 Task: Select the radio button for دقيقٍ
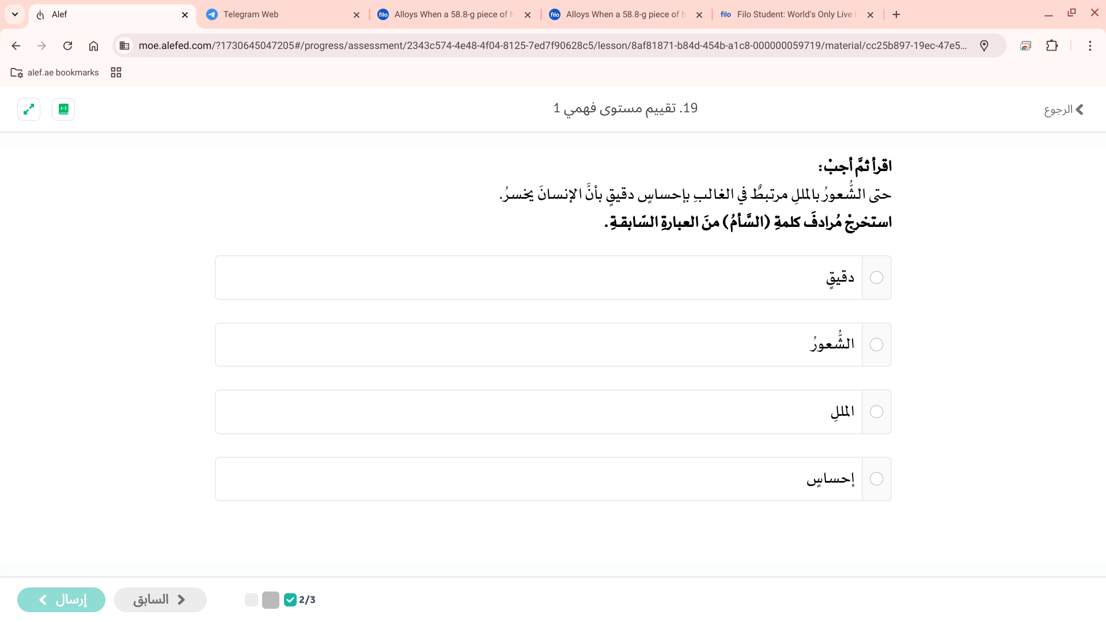(x=876, y=278)
